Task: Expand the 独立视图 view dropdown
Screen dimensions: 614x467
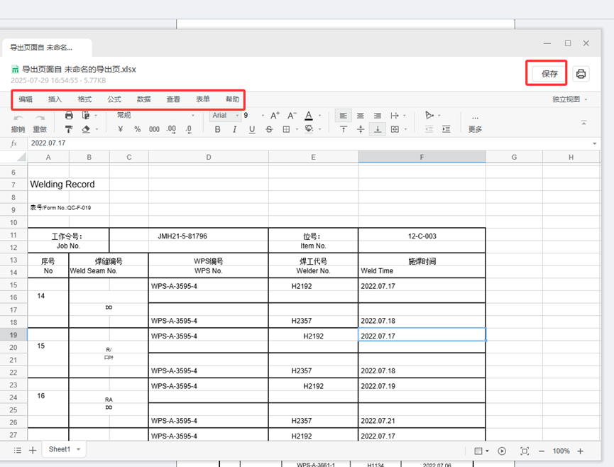Action: 569,99
